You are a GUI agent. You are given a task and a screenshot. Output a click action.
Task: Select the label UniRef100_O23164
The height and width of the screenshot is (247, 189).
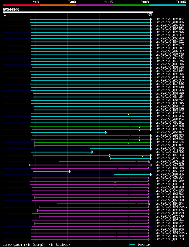tap(170, 71)
